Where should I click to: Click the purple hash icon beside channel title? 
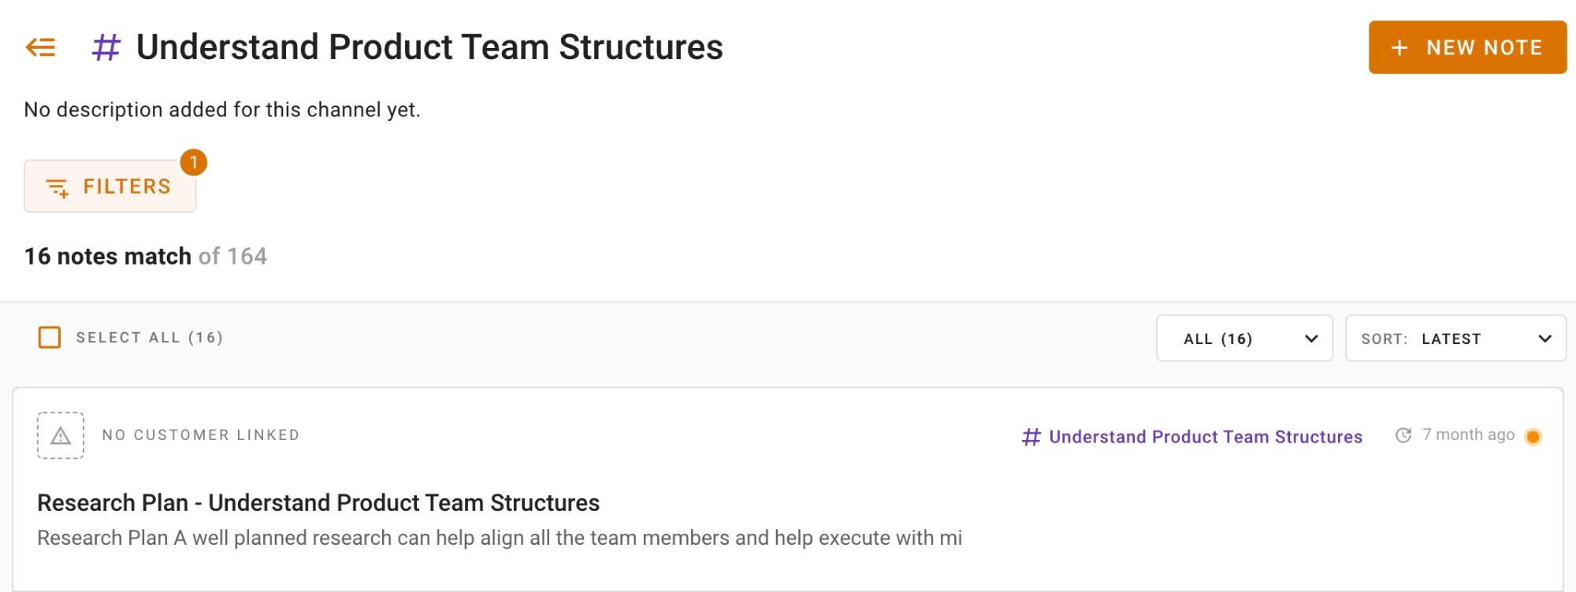click(x=106, y=47)
